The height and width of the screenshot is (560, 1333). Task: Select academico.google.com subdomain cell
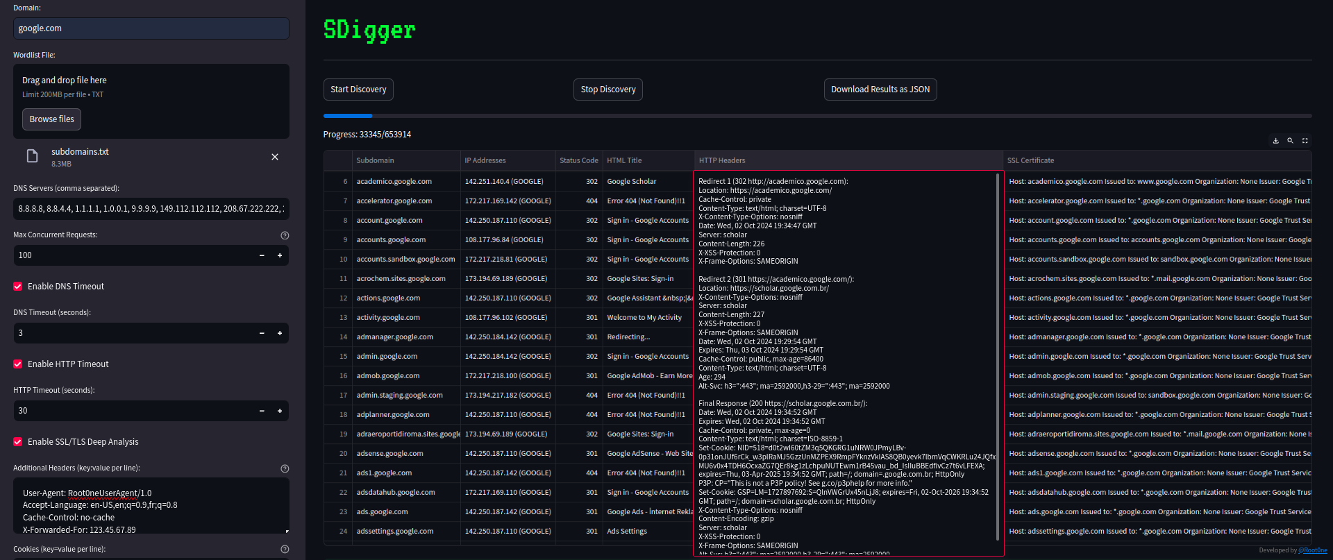406,181
